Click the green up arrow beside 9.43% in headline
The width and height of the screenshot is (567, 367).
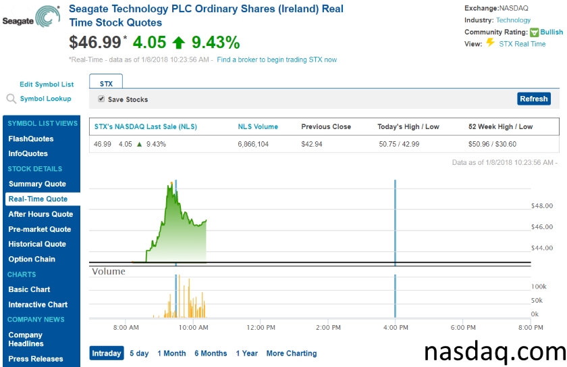coord(179,43)
